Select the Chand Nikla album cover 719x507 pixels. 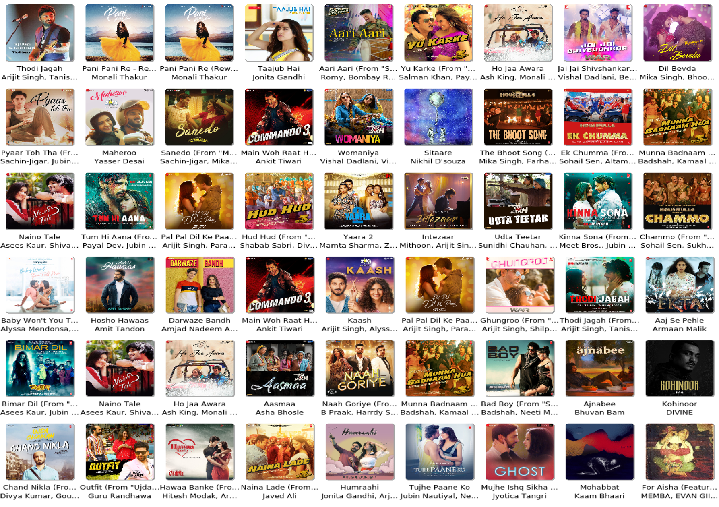point(39,452)
